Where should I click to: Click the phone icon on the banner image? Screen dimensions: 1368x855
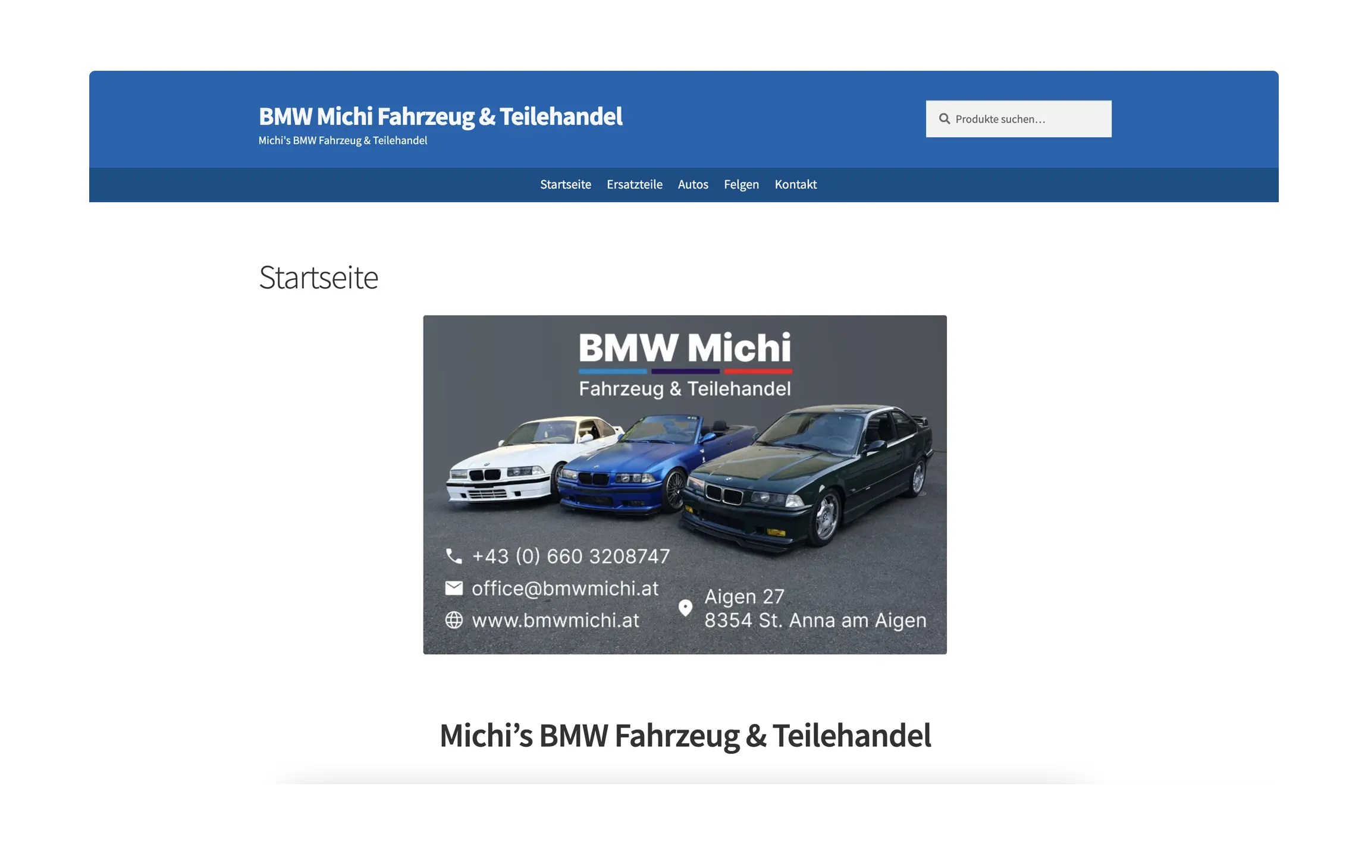(454, 557)
